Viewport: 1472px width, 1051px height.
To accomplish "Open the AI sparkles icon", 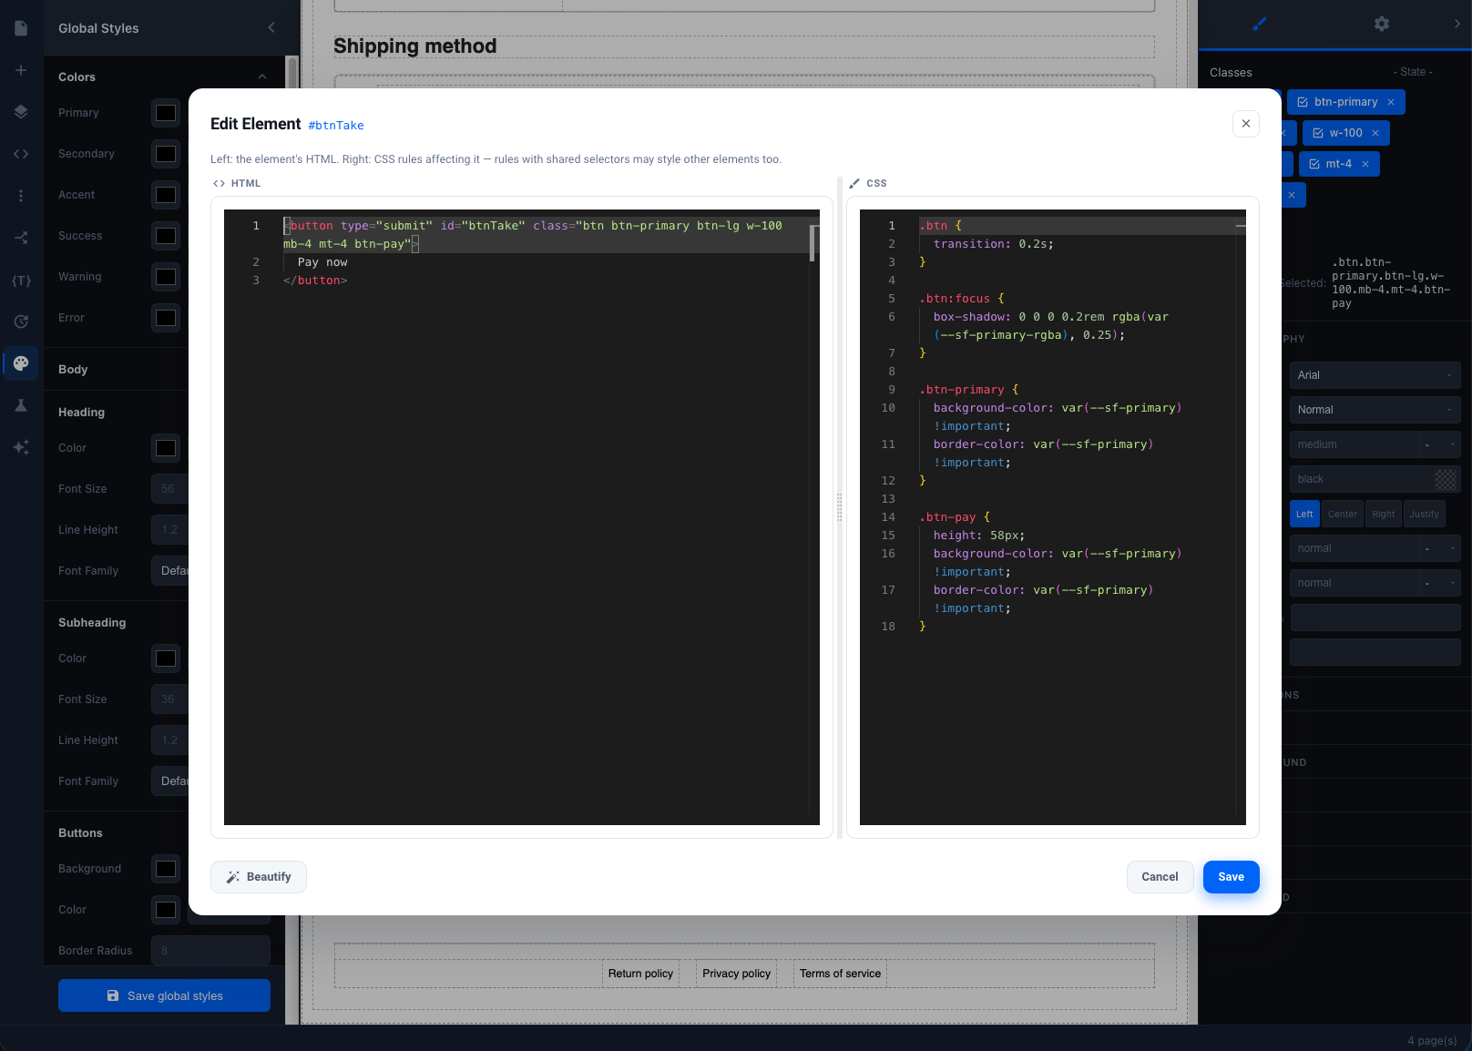I will tap(21, 447).
